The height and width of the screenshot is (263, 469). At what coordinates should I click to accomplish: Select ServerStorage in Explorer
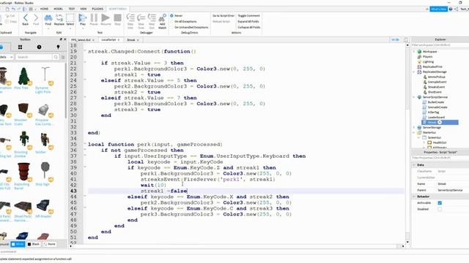(x=432, y=127)
